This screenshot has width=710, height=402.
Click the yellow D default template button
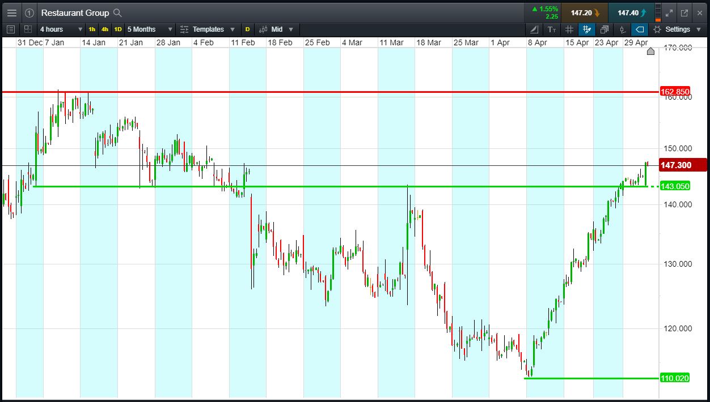(247, 29)
